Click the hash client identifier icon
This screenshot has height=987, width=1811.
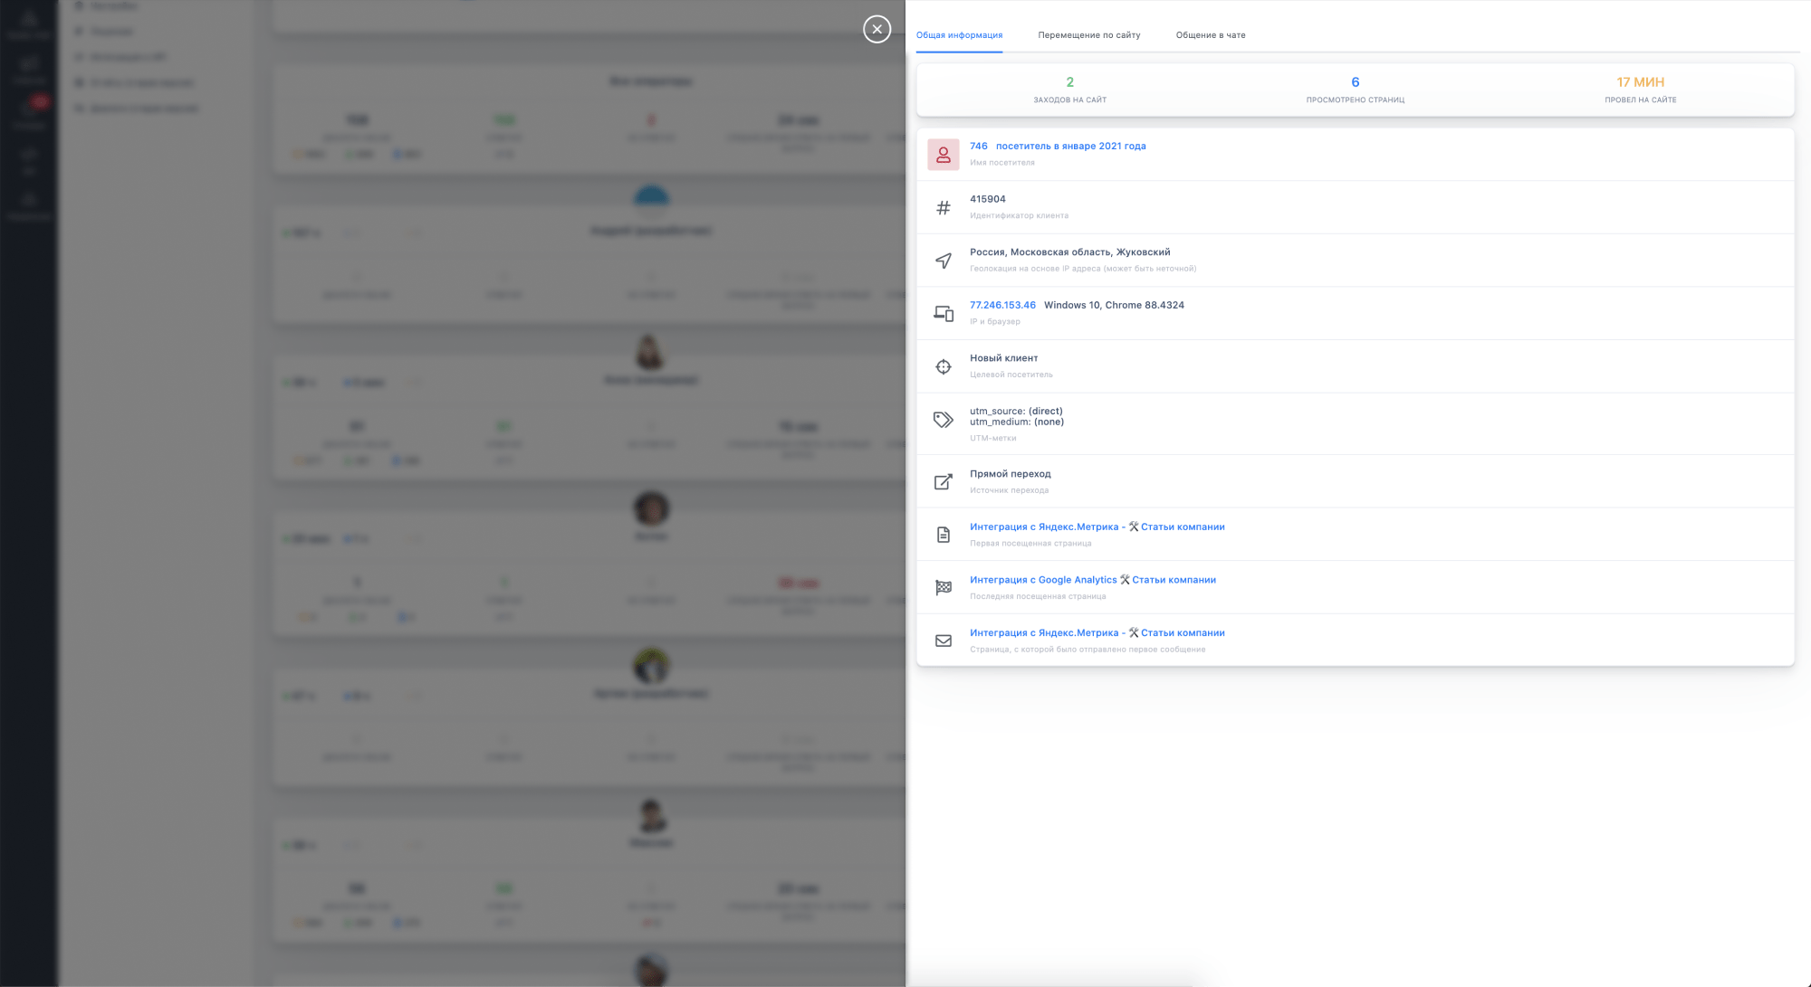tap(943, 208)
